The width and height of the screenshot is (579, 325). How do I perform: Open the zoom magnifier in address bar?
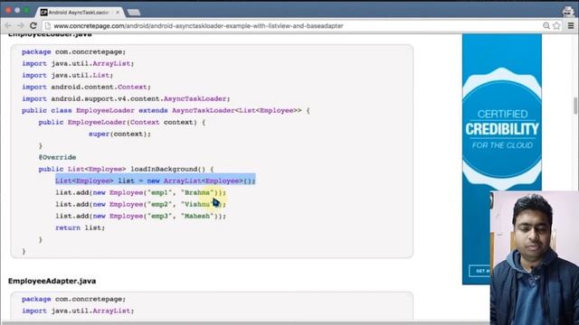pyautogui.click(x=546, y=26)
